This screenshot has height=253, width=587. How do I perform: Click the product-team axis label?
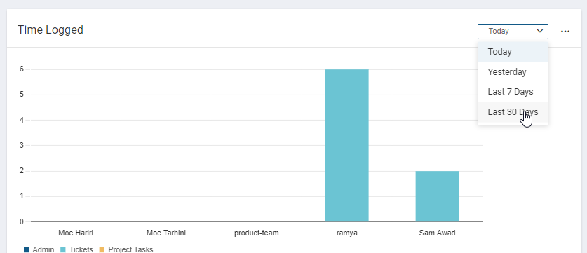click(x=257, y=233)
